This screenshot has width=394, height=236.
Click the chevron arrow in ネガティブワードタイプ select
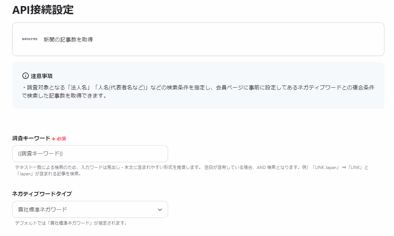(160, 210)
